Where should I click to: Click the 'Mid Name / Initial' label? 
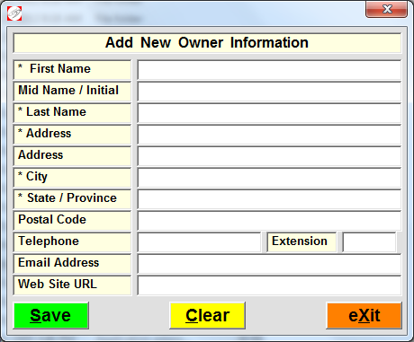coord(72,92)
